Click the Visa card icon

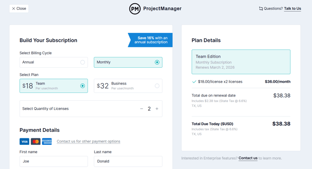24,142
